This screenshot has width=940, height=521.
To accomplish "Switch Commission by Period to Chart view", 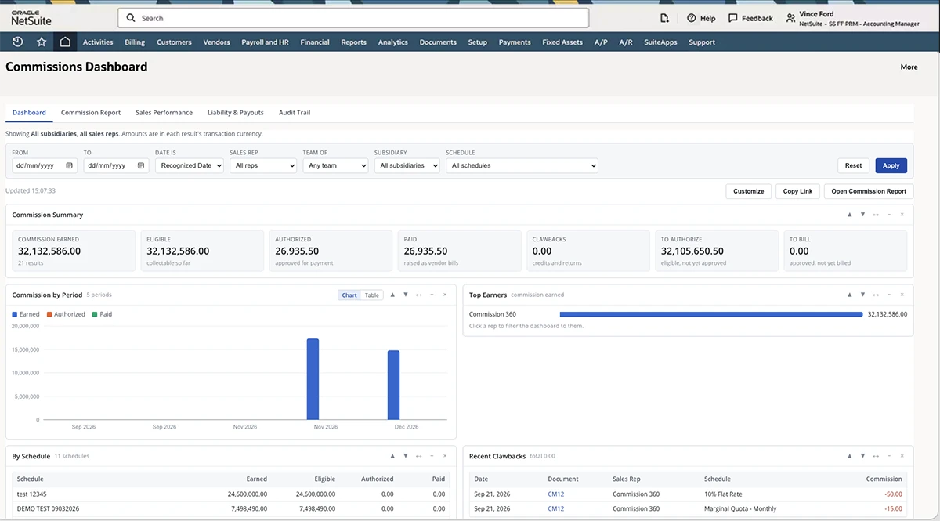I will [349, 295].
